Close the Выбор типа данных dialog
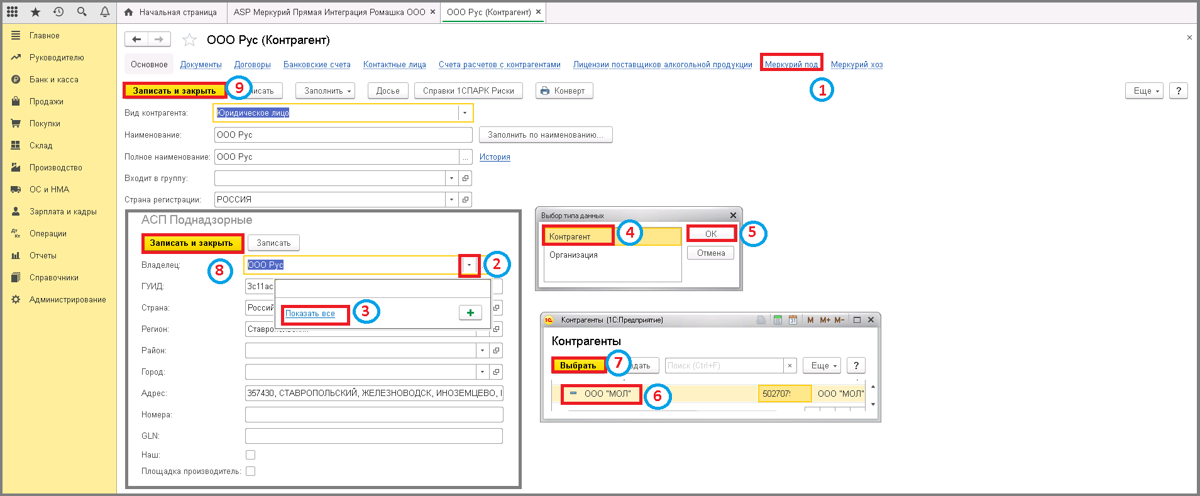This screenshot has width=1200, height=496. (733, 216)
